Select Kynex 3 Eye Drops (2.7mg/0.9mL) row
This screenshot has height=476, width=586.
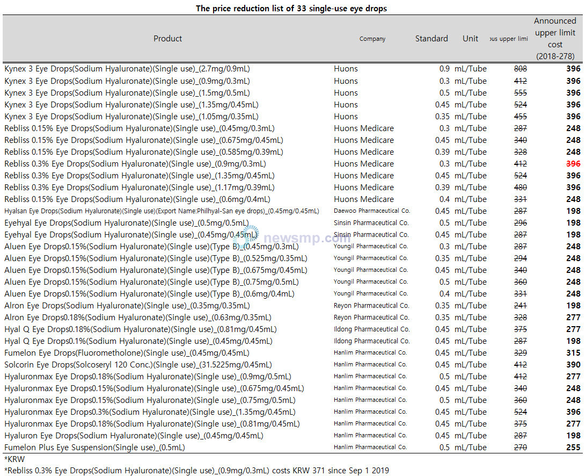[292, 69]
